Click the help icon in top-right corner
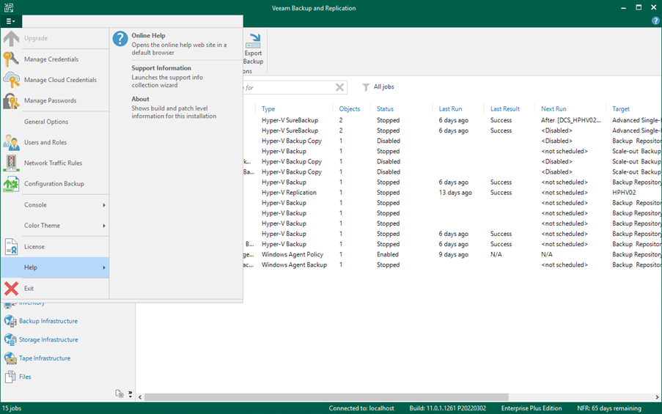This screenshot has height=414, width=662. (655, 21)
